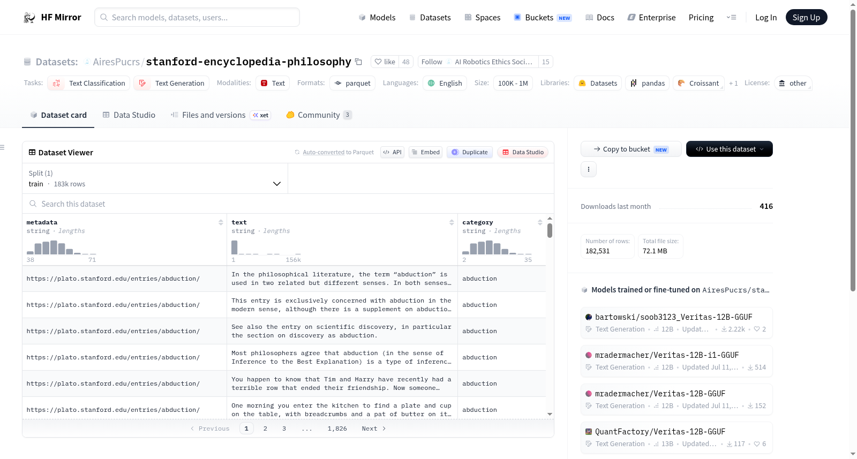Sort the metadata column using its sort arrows
Screen dimensions: 857x459
(x=221, y=222)
